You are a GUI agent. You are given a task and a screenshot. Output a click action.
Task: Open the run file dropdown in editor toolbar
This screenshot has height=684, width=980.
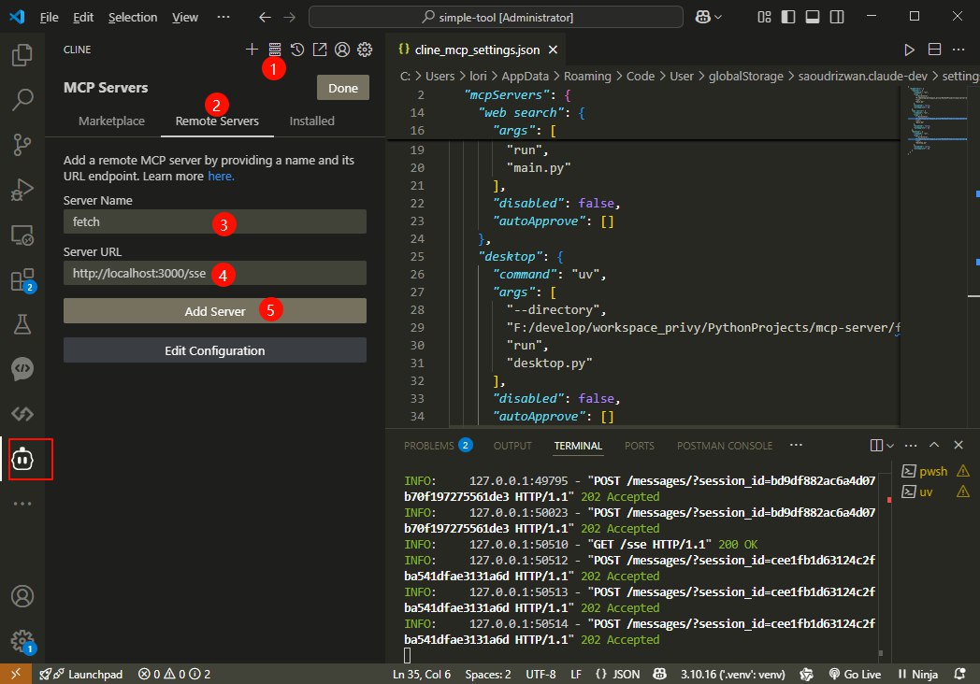pos(909,50)
